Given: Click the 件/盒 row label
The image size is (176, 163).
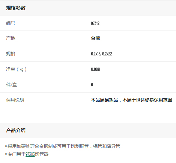Looking at the screenshot, I should tap(12, 85).
